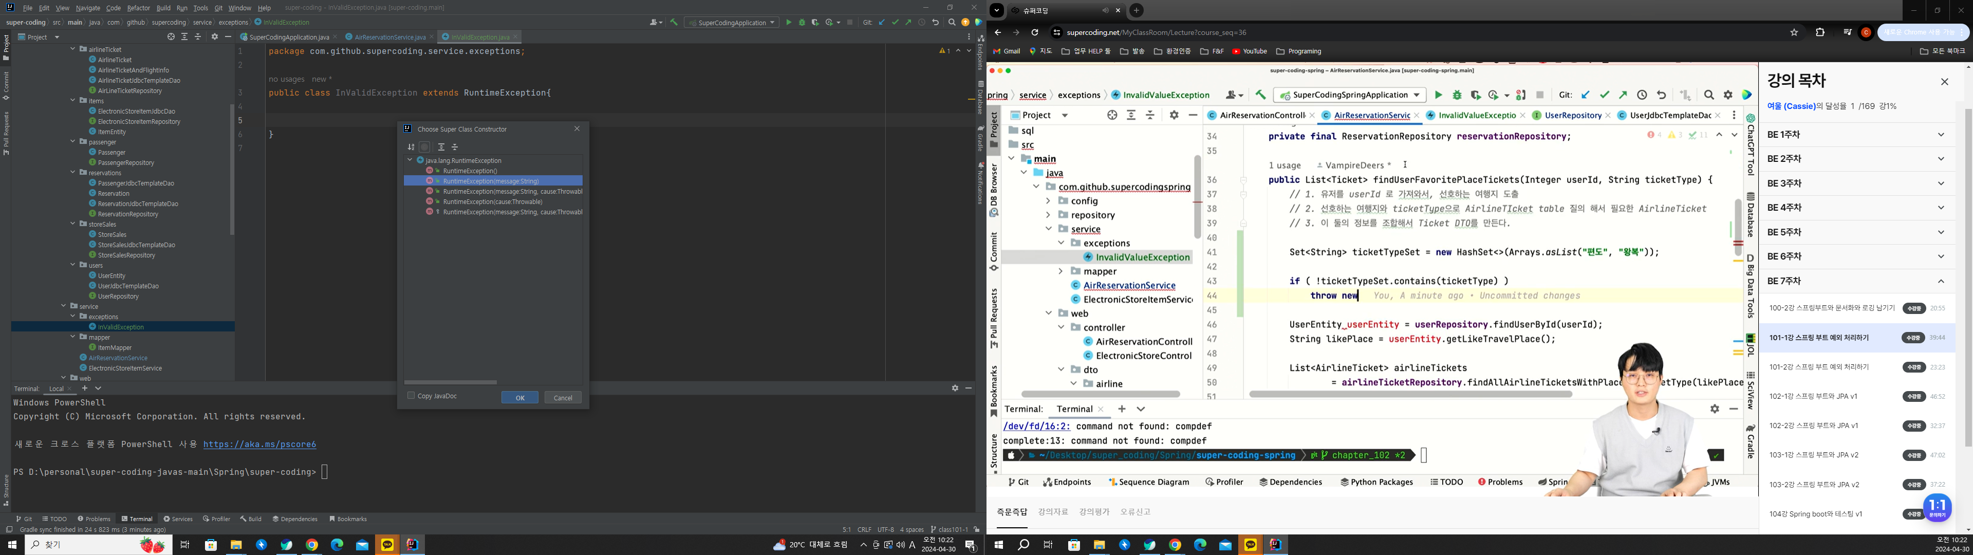Select ReservationRepository in Project tree
Viewport: 1973px width, 555px height.
pyautogui.click(x=128, y=214)
